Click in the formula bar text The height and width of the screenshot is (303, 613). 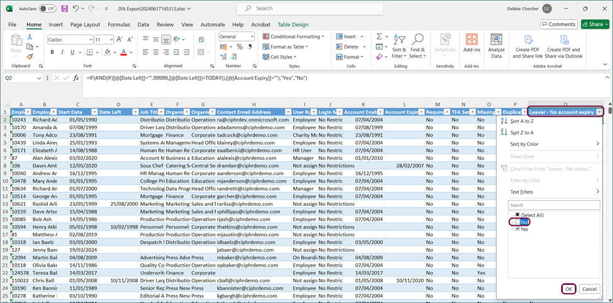click(x=196, y=78)
